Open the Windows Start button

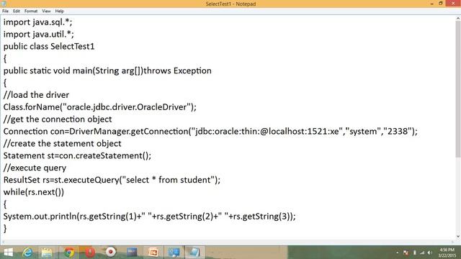click(8, 253)
